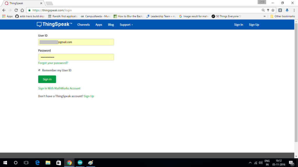Click the Sign Up link below the form
Image resolution: width=298 pixels, height=167 pixels.
pyautogui.click(x=89, y=96)
